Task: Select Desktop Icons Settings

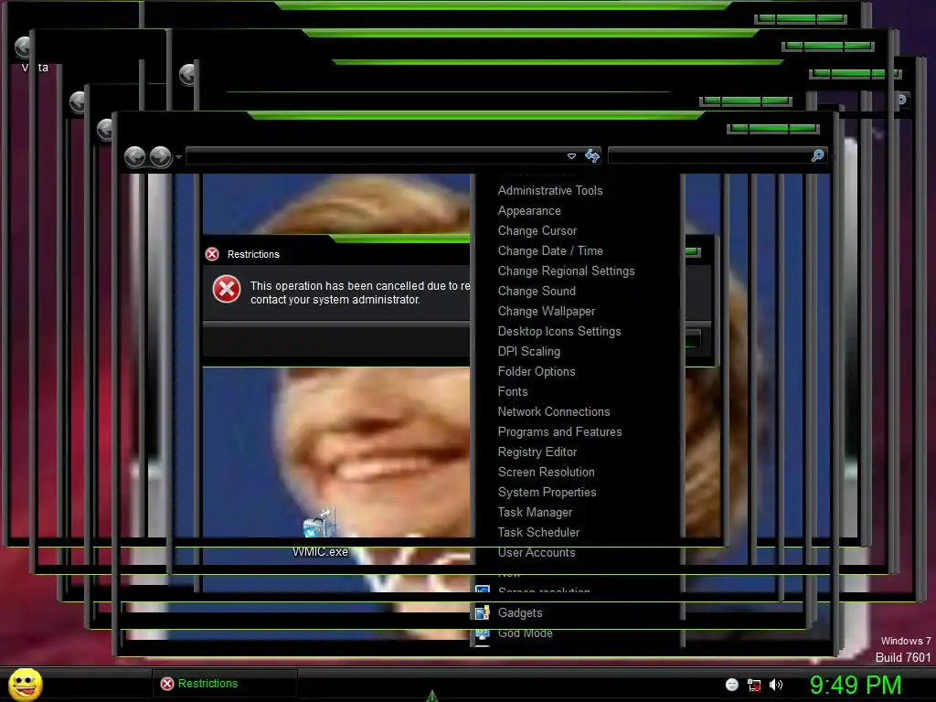Action: 559,331
